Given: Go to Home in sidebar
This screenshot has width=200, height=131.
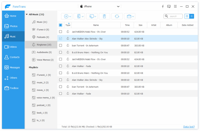Looking at the screenshot, I should tap(13, 16).
